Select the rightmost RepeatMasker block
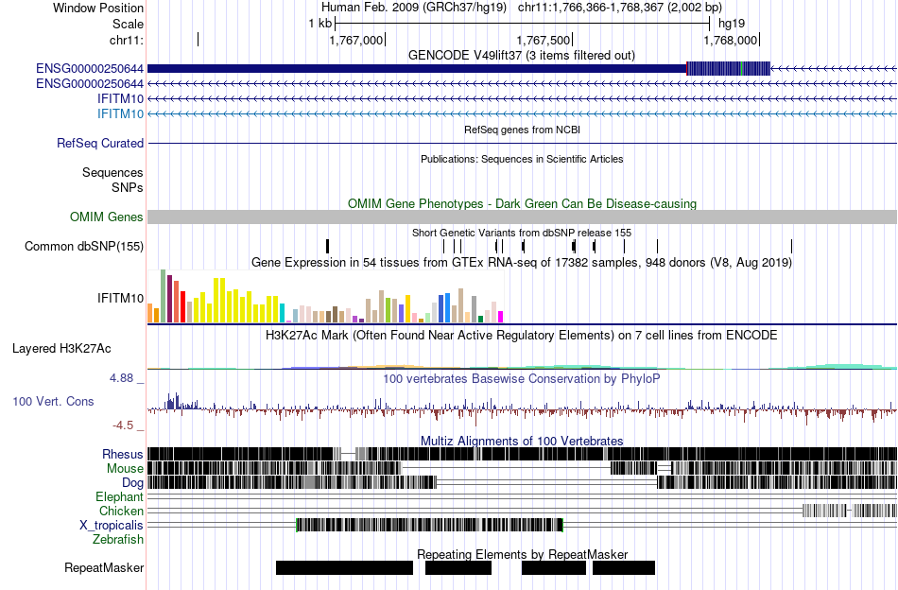This screenshot has height=590, width=898. pos(624,568)
